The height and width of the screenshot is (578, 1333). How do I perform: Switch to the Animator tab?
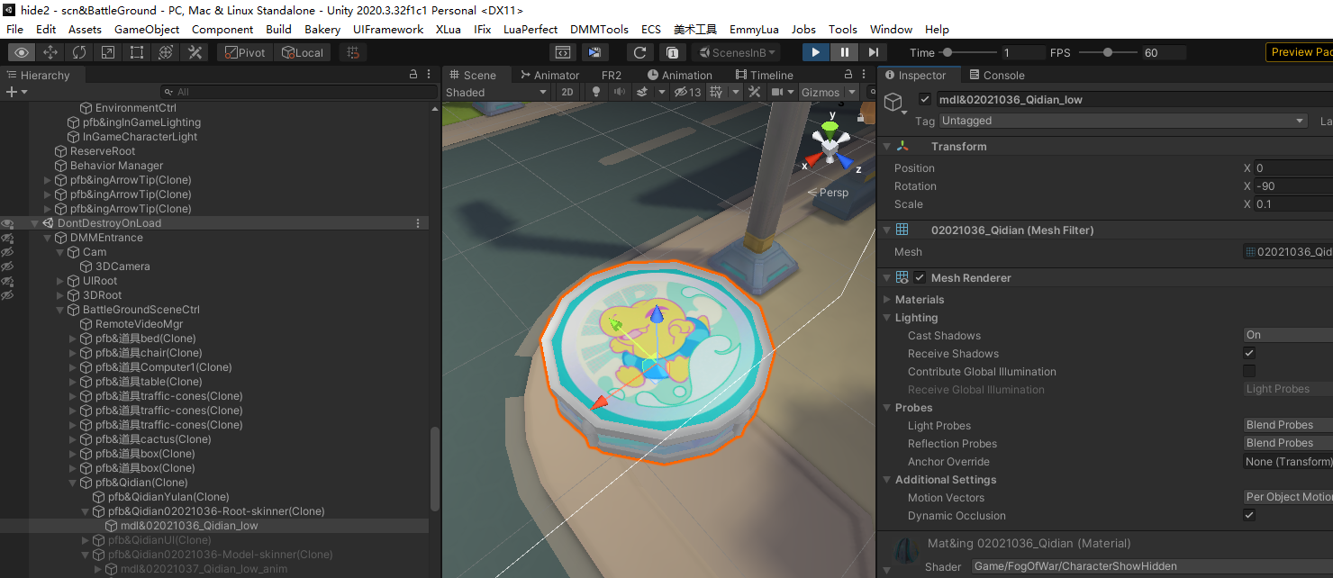click(549, 75)
